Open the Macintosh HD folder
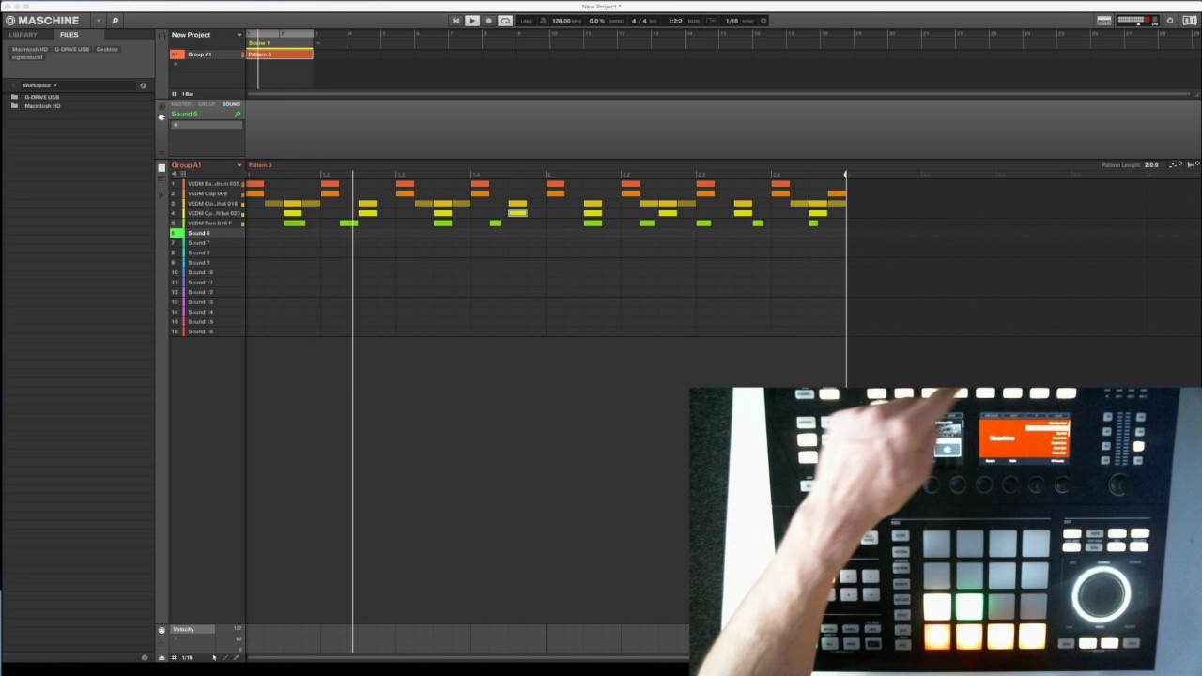1202x676 pixels. 42,106
